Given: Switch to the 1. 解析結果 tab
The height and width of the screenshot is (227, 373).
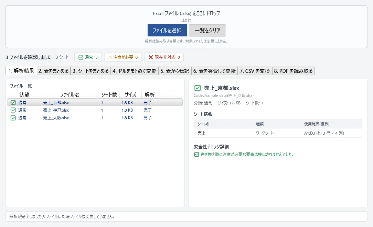Looking at the screenshot, I should coord(21,70).
